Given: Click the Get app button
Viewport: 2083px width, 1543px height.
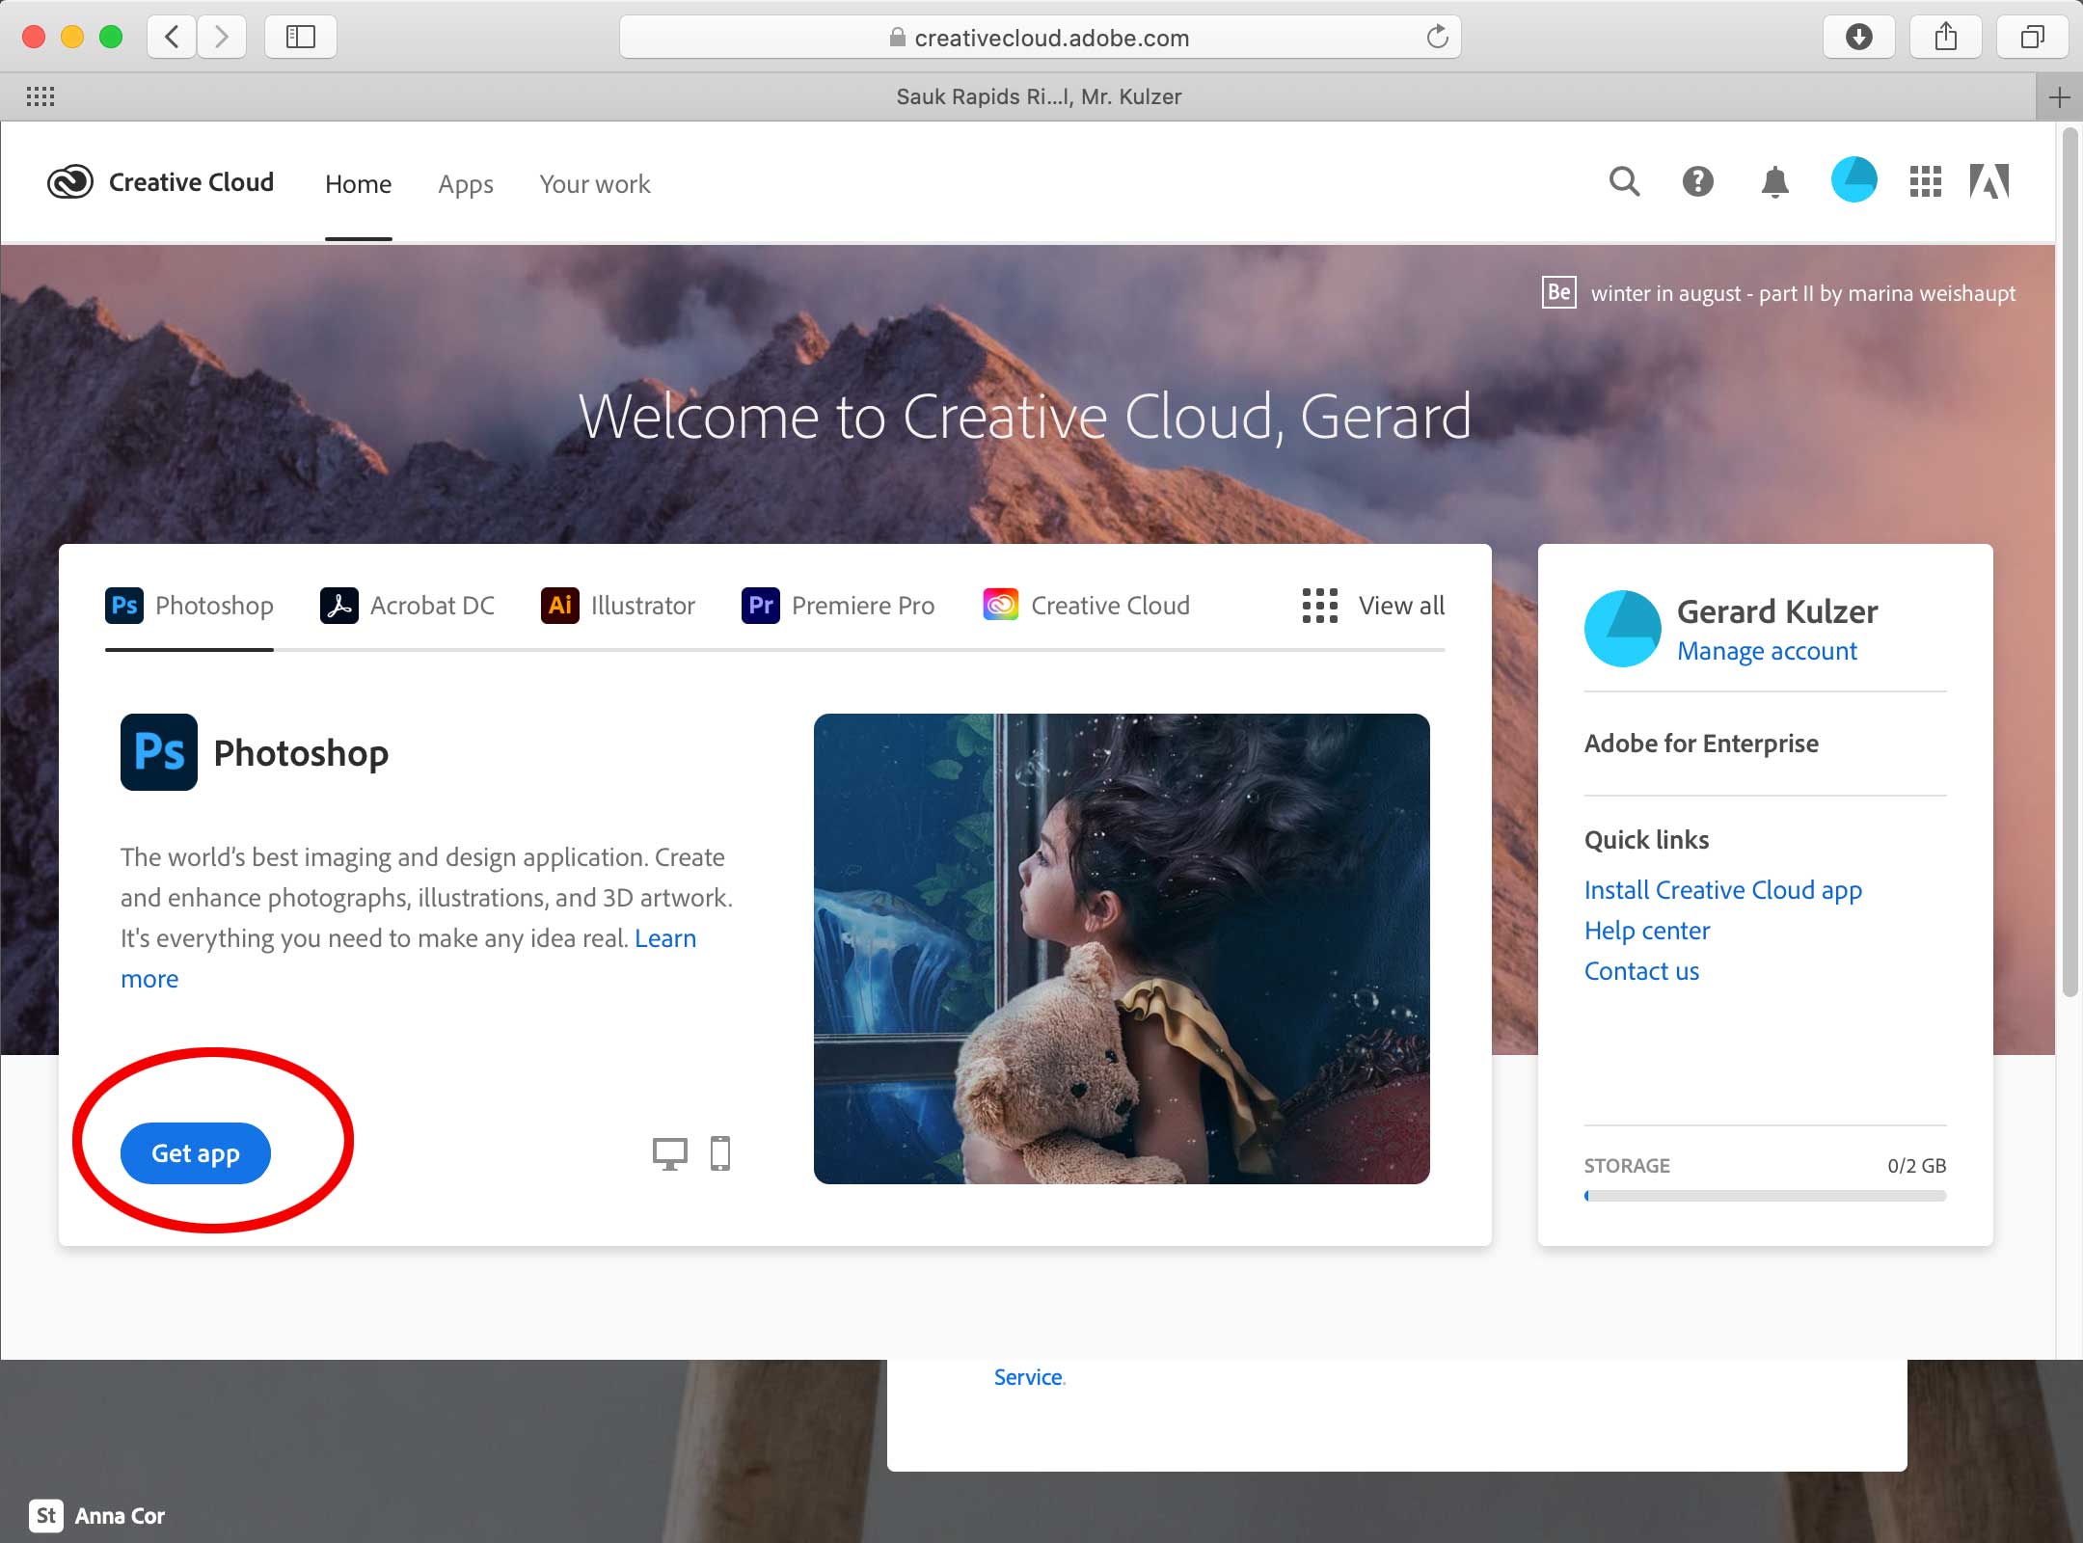Looking at the screenshot, I should [196, 1153].
